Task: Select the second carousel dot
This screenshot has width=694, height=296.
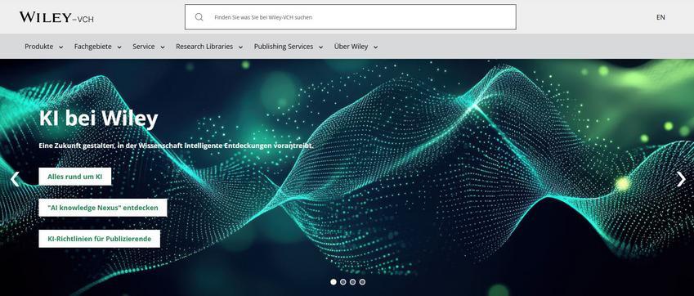Action: click(343, 282)
